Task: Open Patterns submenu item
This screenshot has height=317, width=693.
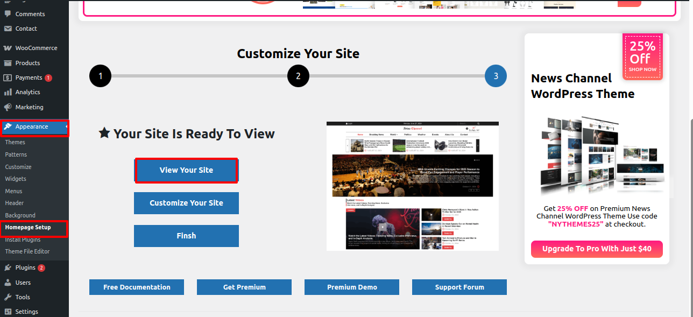Action: [16, 154]
